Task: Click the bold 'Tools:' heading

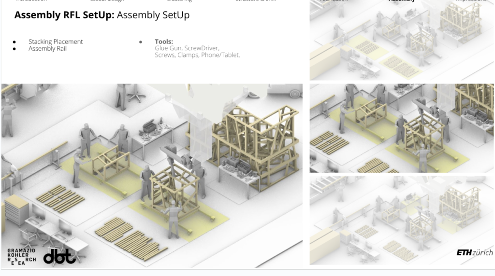Action: (x=164, y=41)
